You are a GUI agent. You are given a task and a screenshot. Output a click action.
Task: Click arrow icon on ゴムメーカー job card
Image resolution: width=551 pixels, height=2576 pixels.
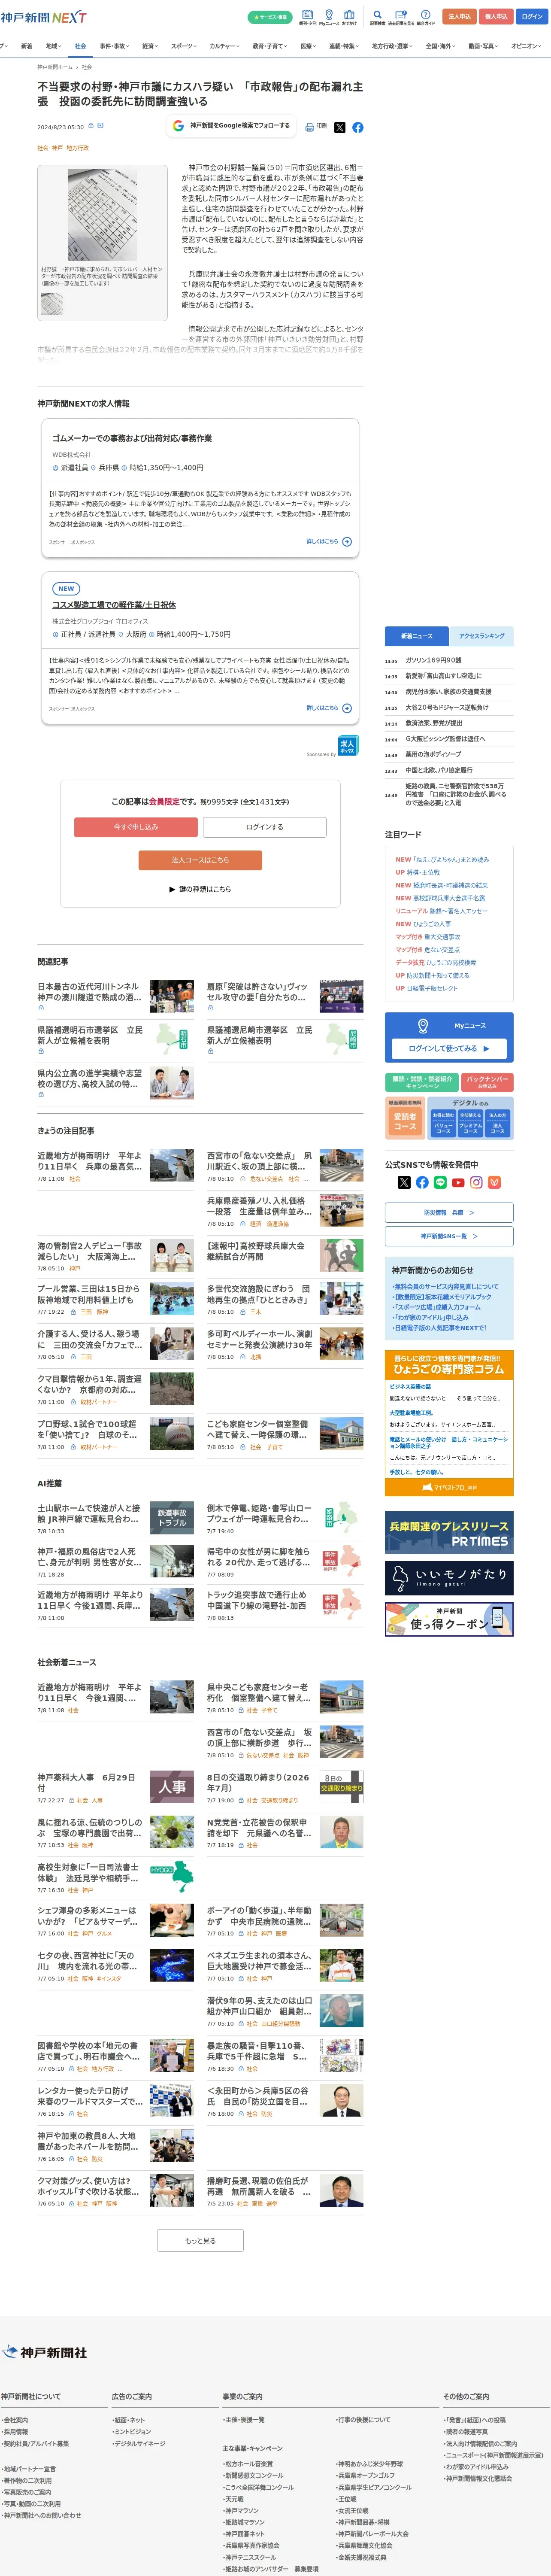pos(347,541)
